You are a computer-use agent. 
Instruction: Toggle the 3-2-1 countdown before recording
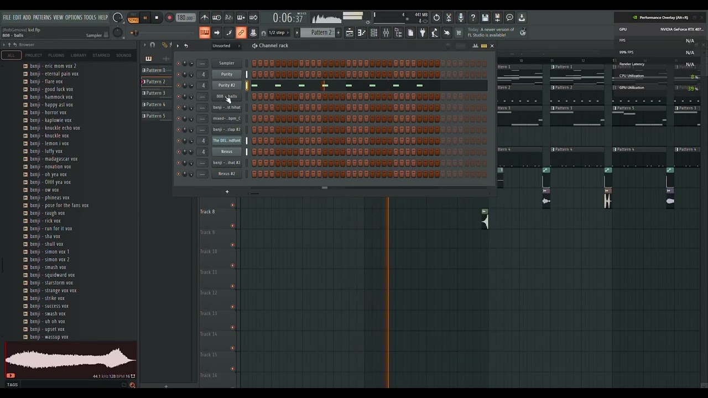[x=229, y=18]
